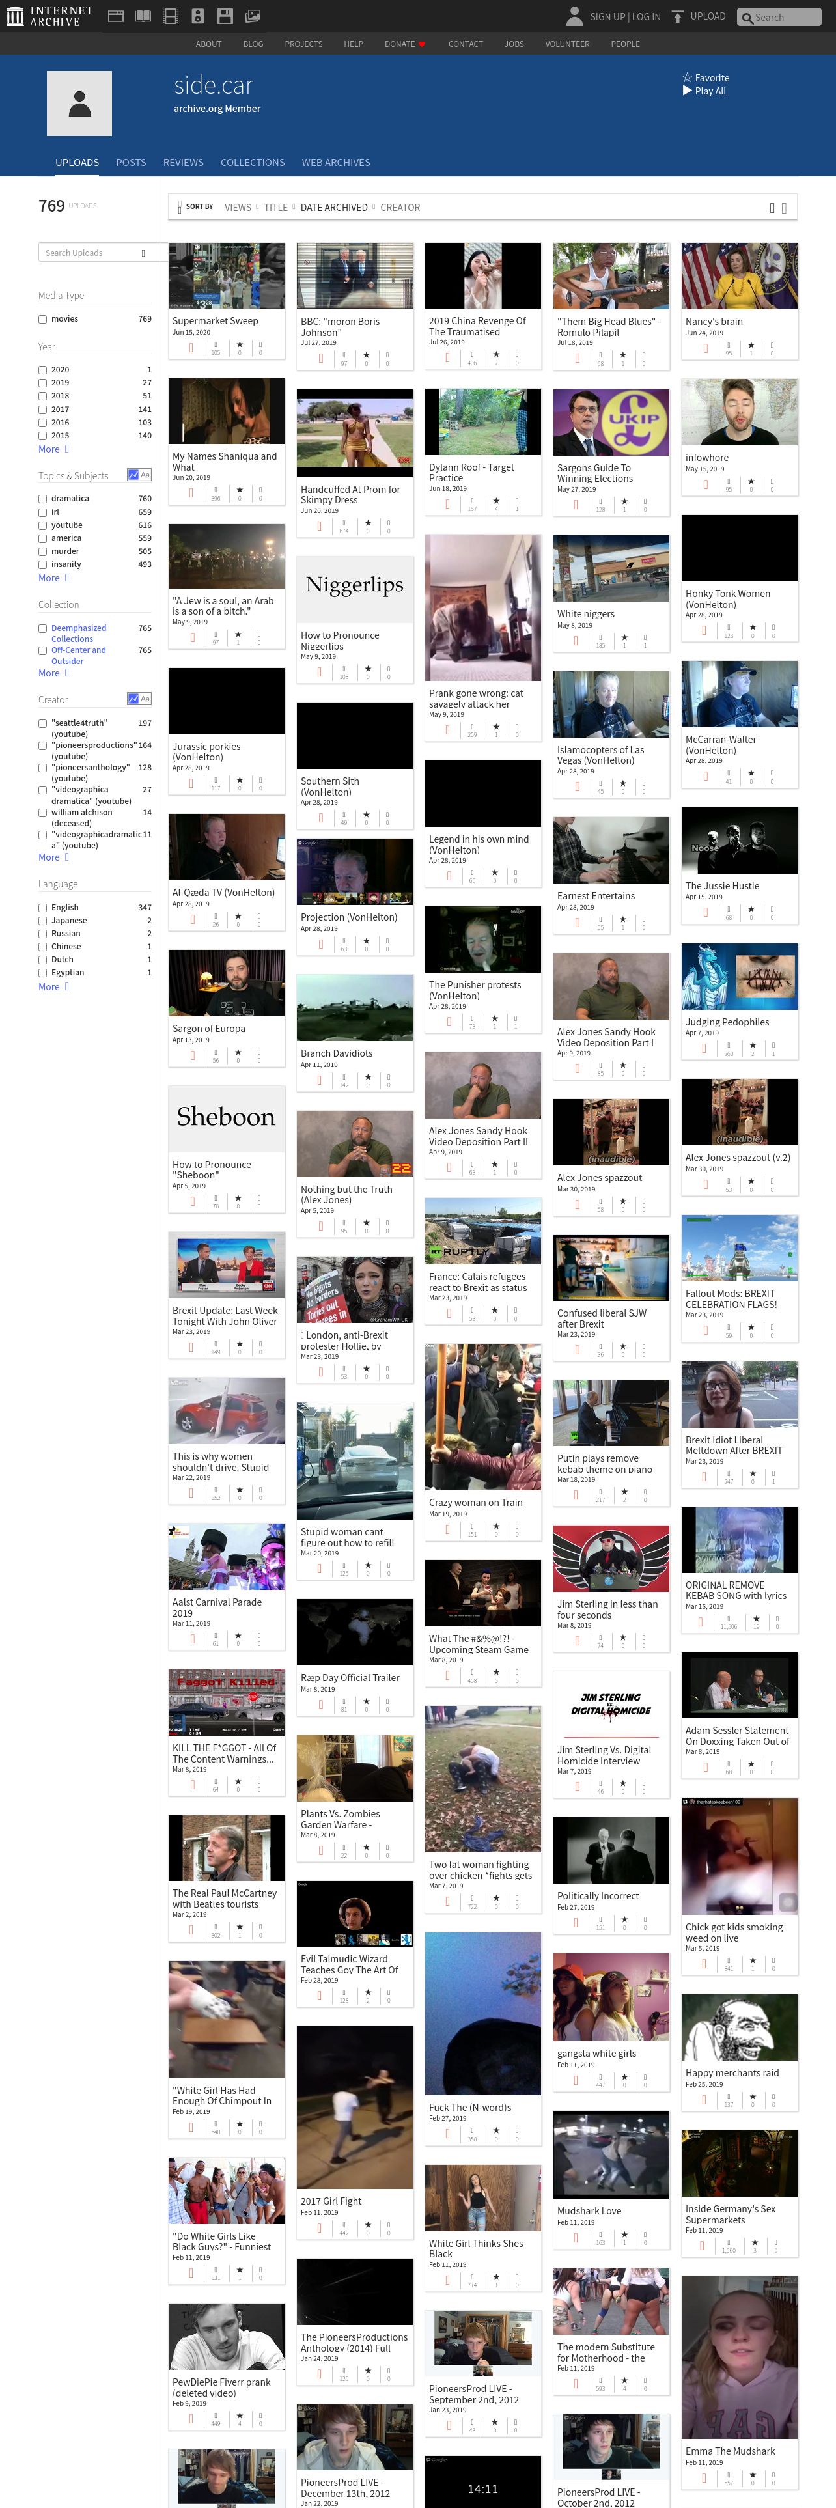Click the user silhouette icon by Sign Up

(x=574, y=16)
